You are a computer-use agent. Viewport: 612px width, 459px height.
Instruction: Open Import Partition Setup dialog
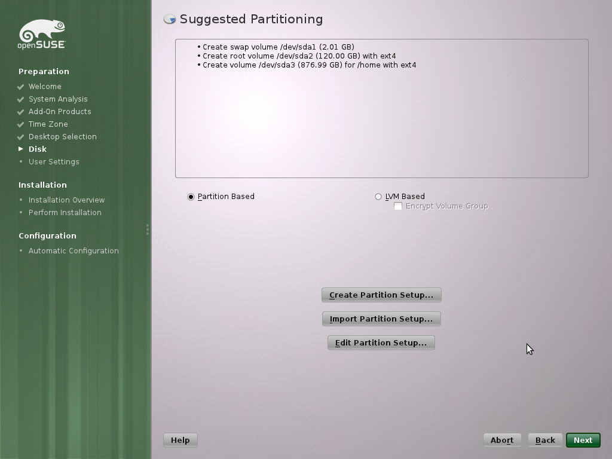(x=381, y=319)
